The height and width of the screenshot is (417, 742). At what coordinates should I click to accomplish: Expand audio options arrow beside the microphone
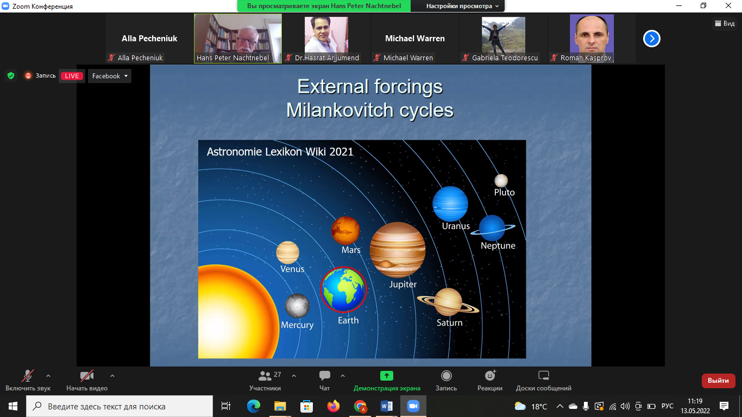[x=48, y=375]
